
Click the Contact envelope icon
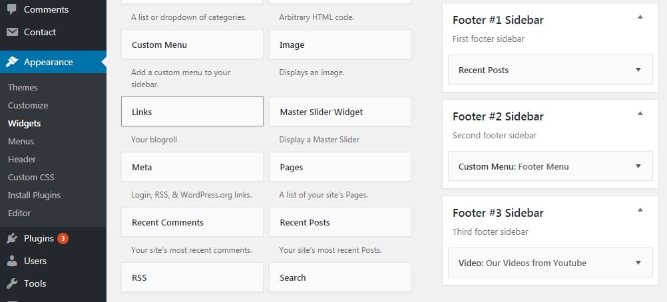[x=12, y=32]
